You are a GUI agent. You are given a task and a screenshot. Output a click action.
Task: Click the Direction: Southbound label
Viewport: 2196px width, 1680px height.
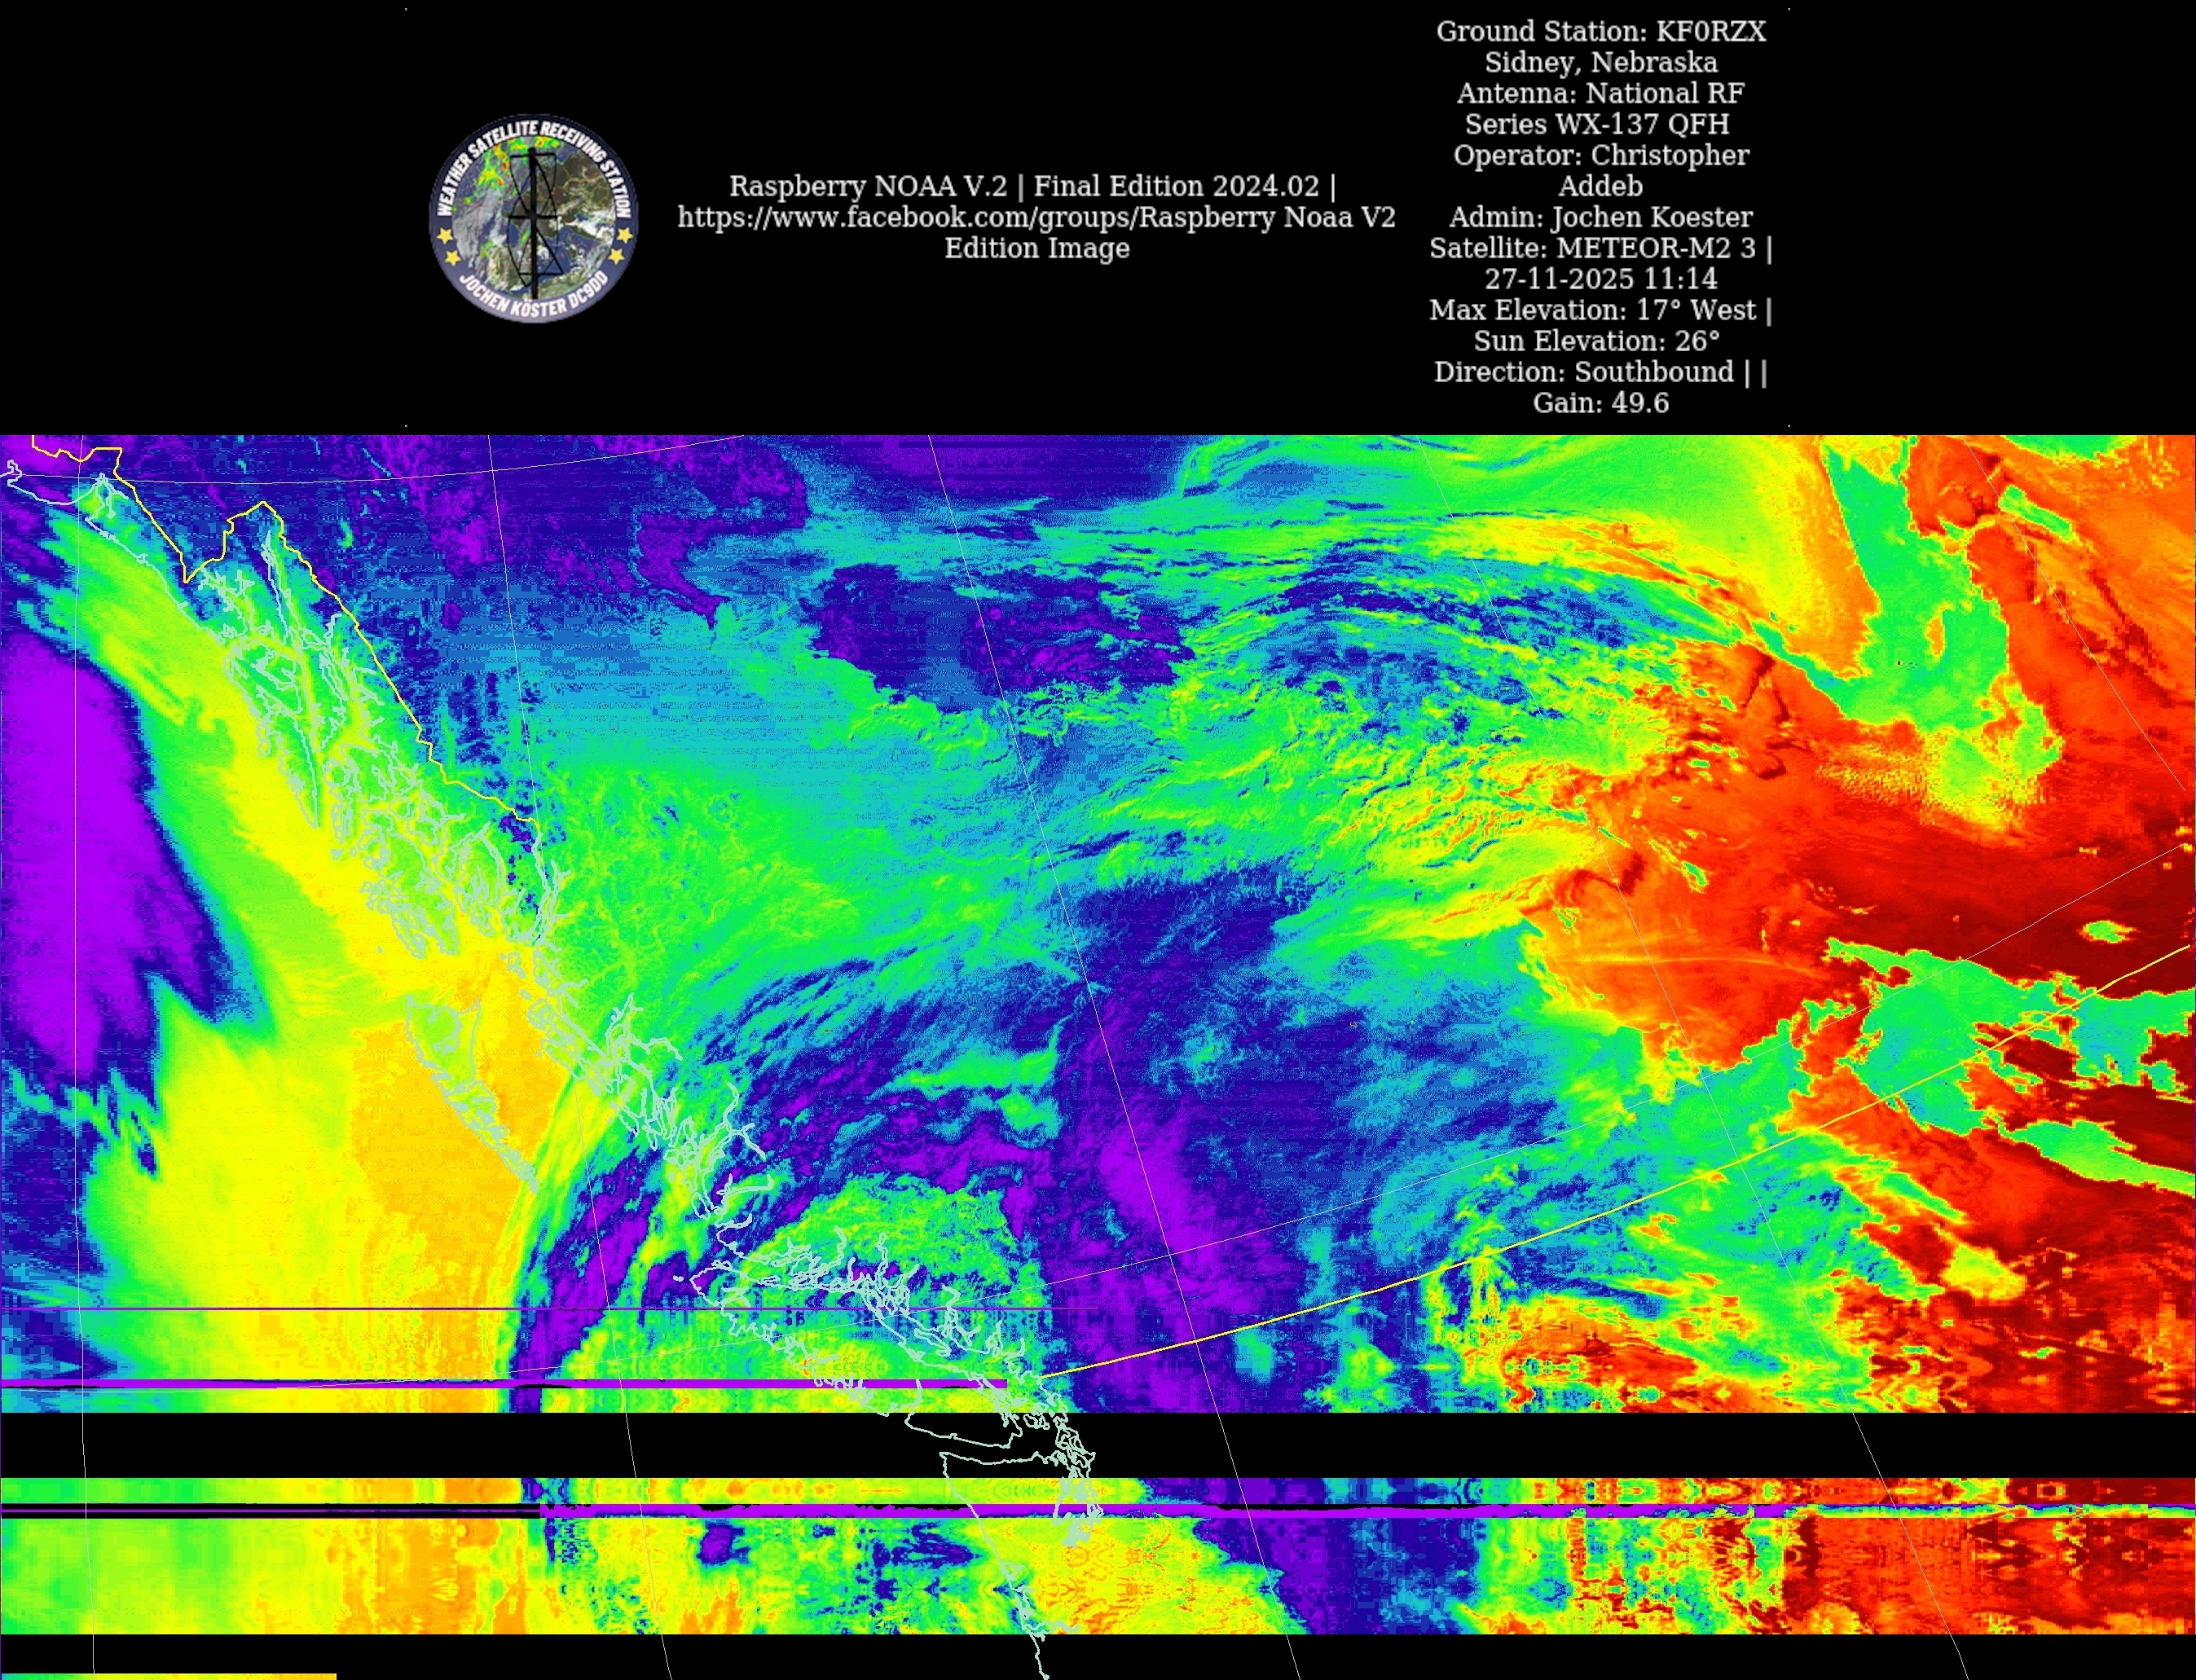[x=1586, y=372]
